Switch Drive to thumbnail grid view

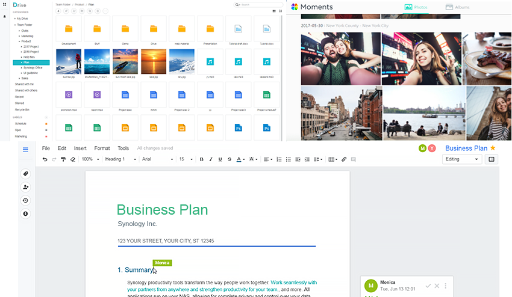coord(274,11)
